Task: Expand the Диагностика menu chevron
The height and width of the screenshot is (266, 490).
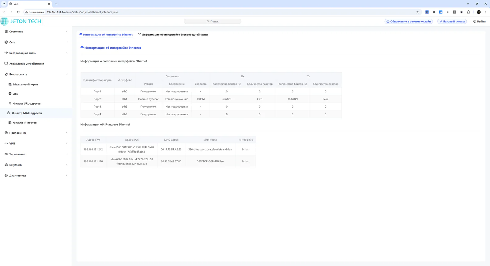Action: (x=67, y=175)
